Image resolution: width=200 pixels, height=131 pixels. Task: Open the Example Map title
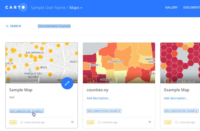pos(177,90)
